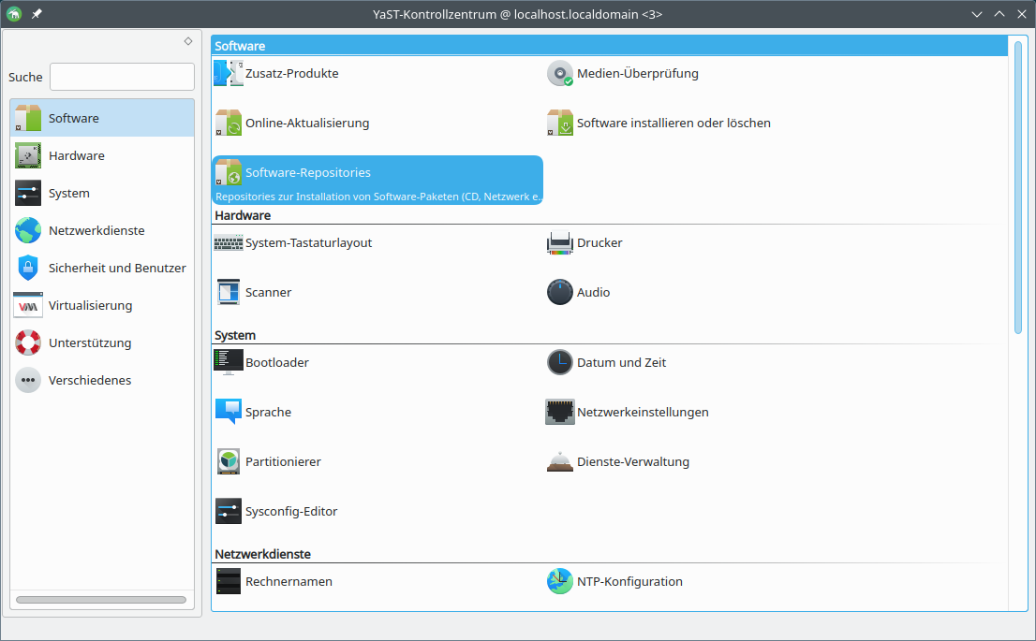1036x641 pixels.
Task: Click the Datum und Zeit clock icon
Action: coord(559,362)
